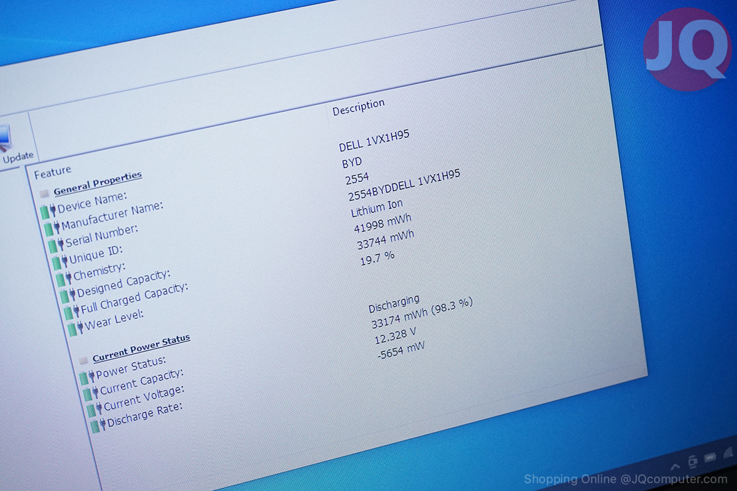737x491 pixels.
Task: Click the battery icon beside Device Name
Action: [x=49, y=211]
